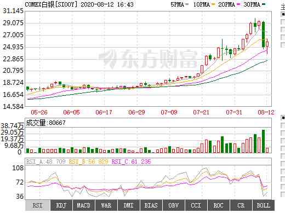Click the 18.724 price axis label
Screen dimensions: 285x213
pyautogui.click(x=13, y=83)
